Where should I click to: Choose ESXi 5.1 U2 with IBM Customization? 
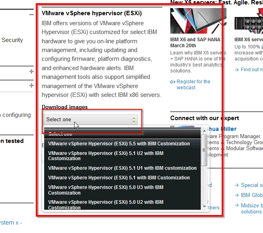(106, 156)
